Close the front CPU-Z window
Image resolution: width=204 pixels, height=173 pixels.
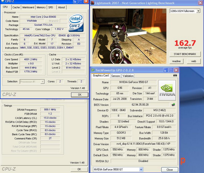pos(86,2)
